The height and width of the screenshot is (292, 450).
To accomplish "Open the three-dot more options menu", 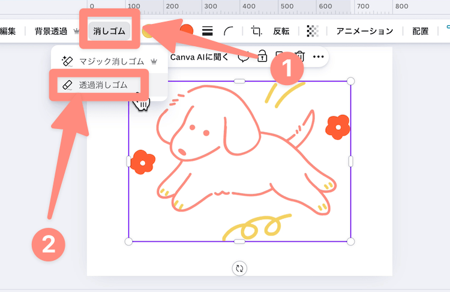I will pos(318,57).
